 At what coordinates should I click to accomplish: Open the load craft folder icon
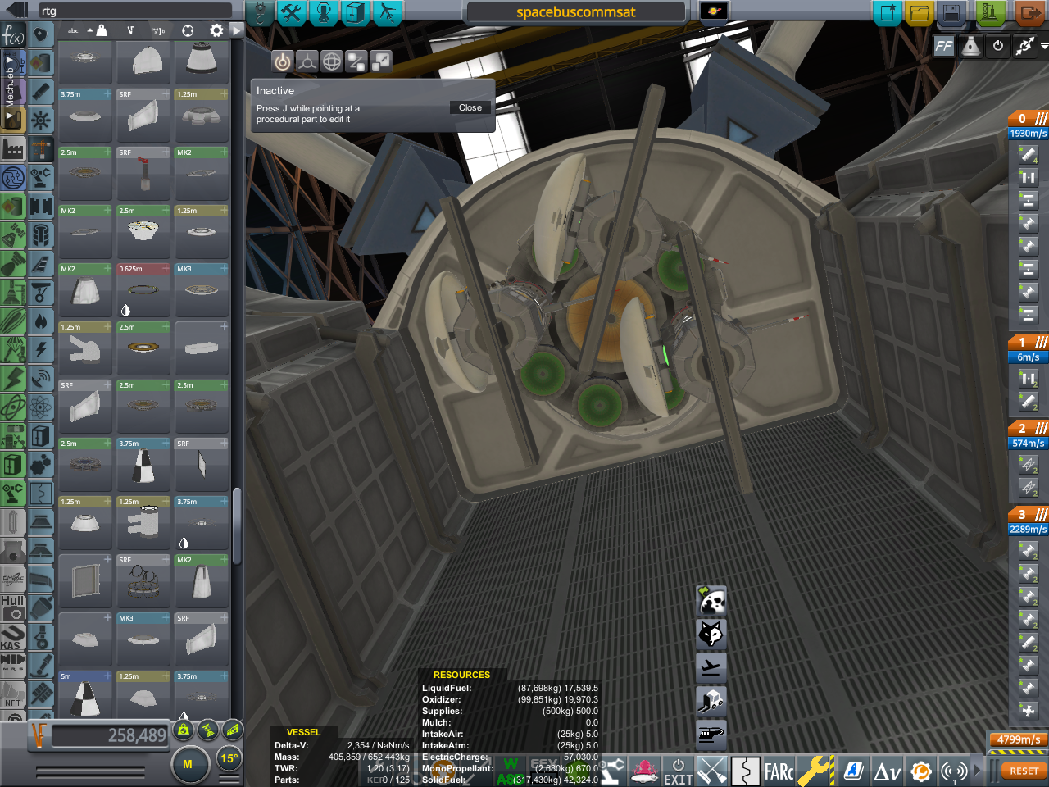(x=920, y=13)
